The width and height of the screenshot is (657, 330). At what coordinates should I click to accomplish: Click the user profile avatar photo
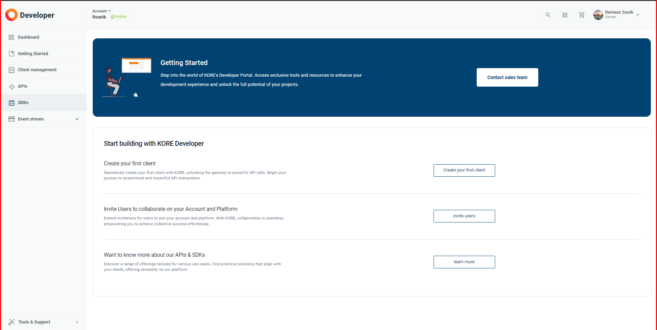598,15
